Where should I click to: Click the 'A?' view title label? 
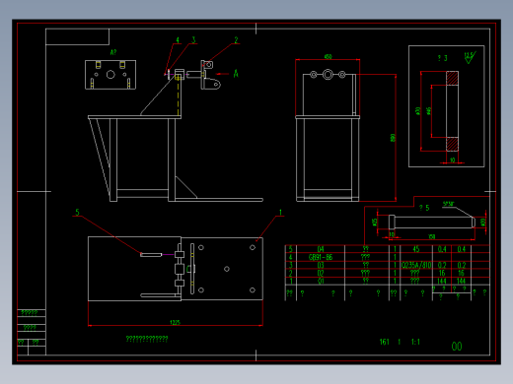click(x=113, y=52)
